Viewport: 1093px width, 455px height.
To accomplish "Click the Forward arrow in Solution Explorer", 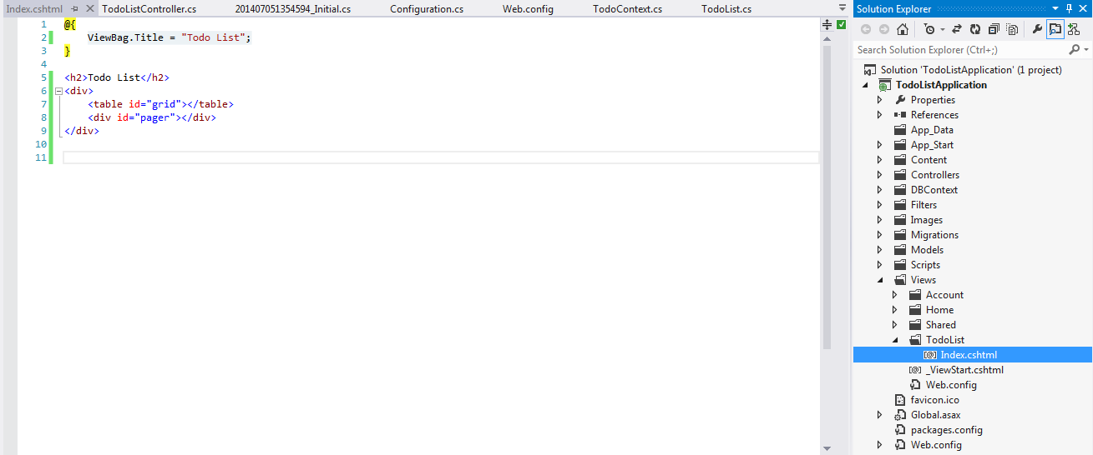I will (x=884, y=29).
